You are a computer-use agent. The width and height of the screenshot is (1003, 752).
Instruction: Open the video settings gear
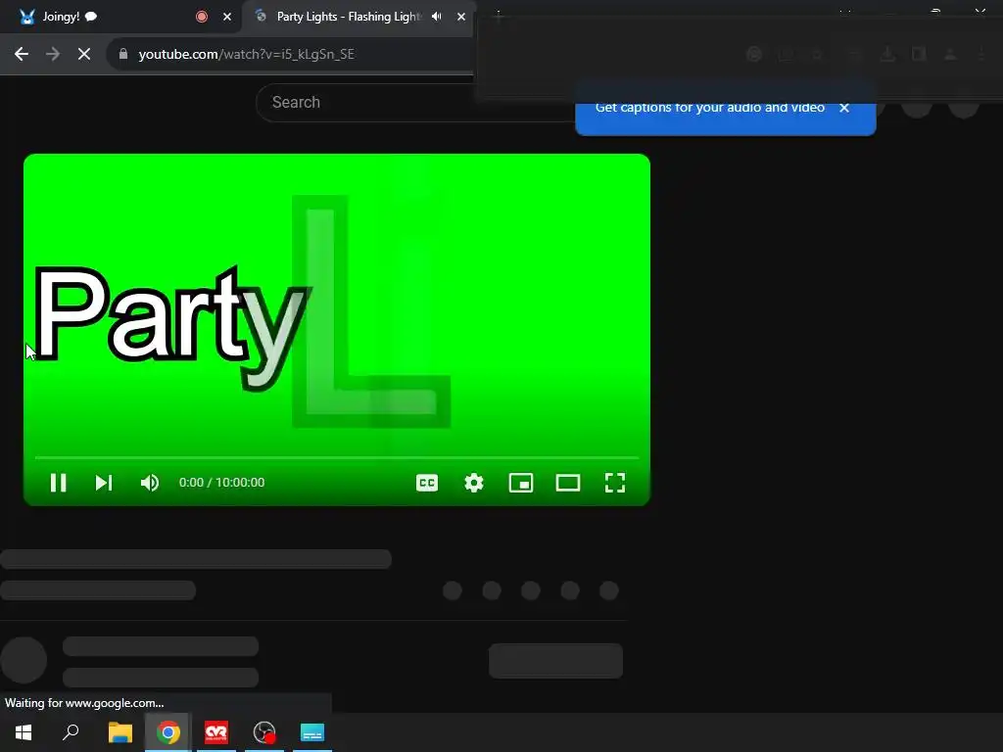point(474,483)
